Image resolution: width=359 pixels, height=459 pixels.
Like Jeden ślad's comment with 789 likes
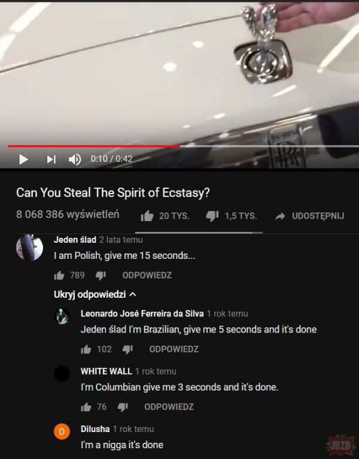tap(59, 276)
